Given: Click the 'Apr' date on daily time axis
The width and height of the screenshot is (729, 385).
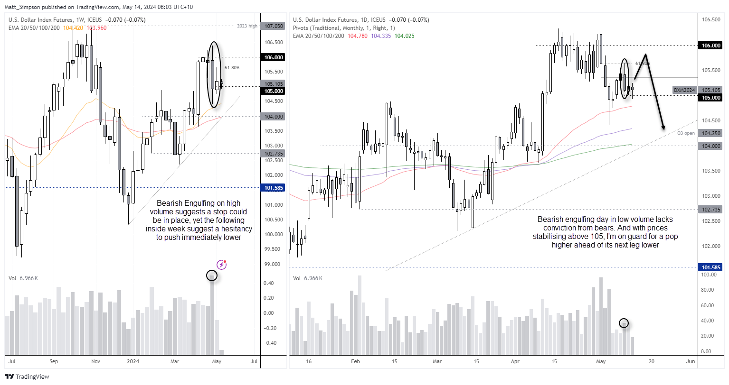Looking at the screenshot, I should pos(515,361).
